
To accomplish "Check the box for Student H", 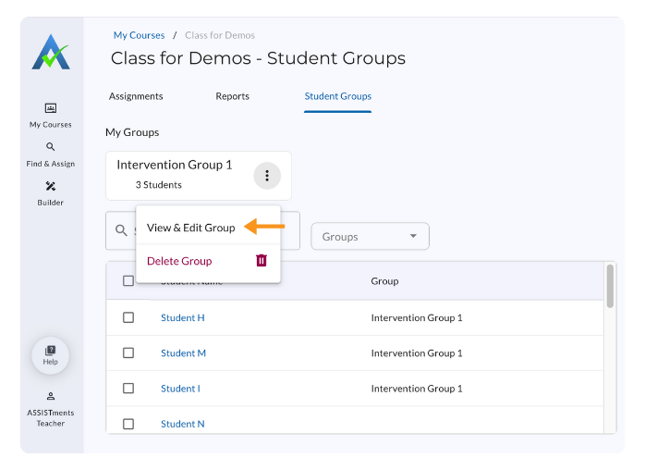I will [x=128, y=317].
